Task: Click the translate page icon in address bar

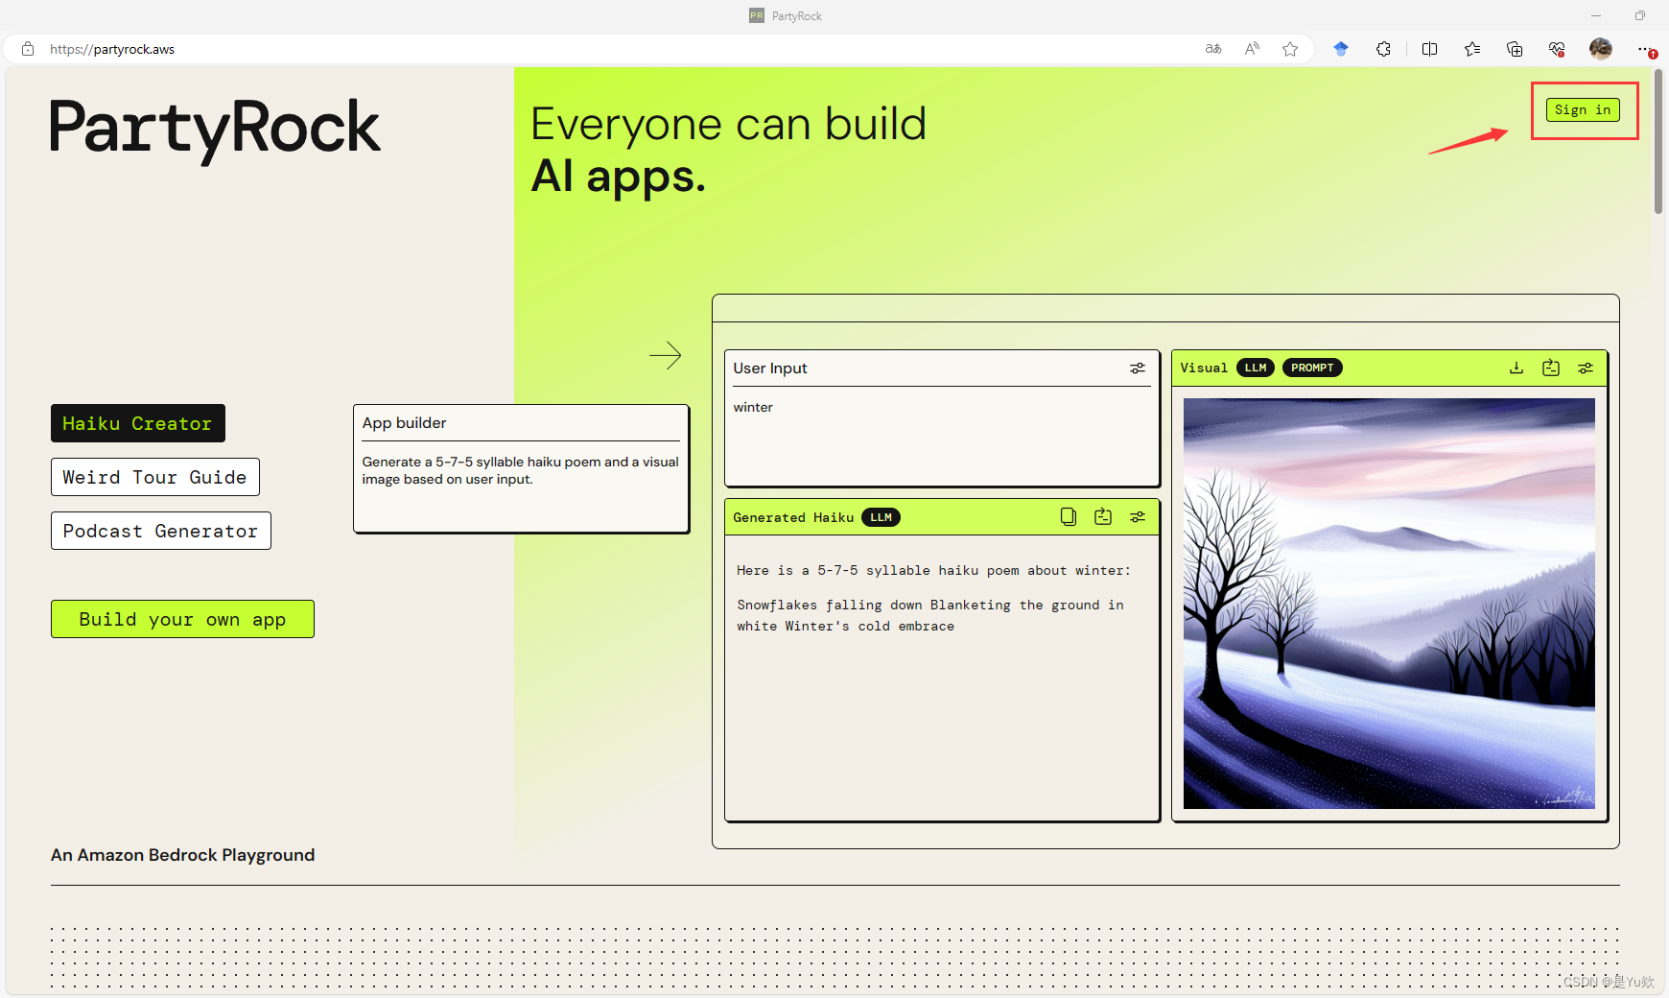Action: click(1213, 49)
